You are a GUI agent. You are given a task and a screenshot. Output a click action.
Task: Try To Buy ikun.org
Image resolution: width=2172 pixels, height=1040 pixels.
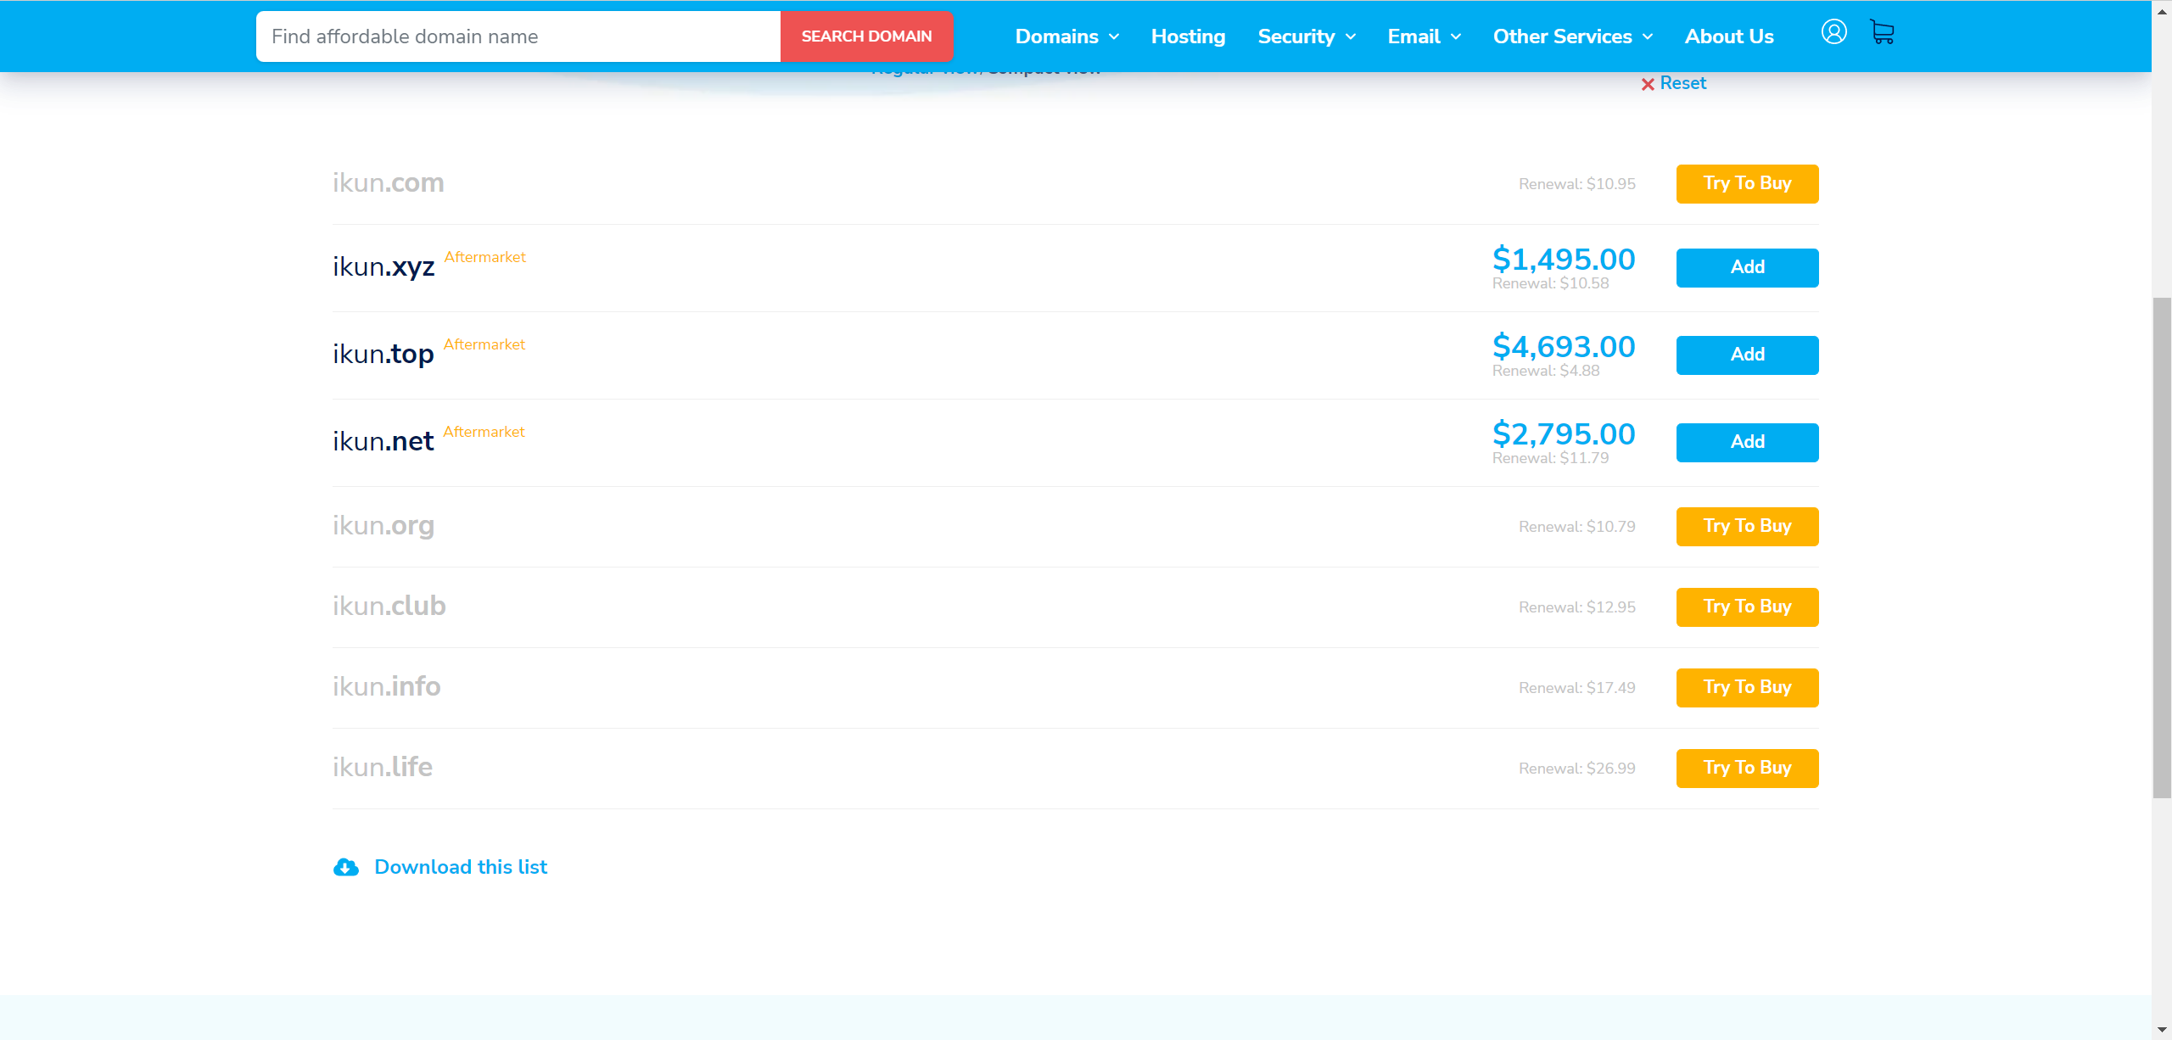click(x=1747, y=527)
